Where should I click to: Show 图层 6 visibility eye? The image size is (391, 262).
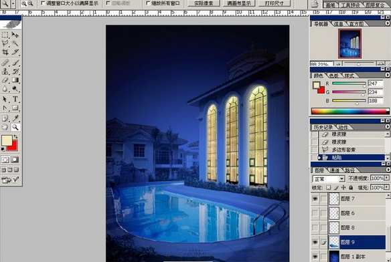315,213
